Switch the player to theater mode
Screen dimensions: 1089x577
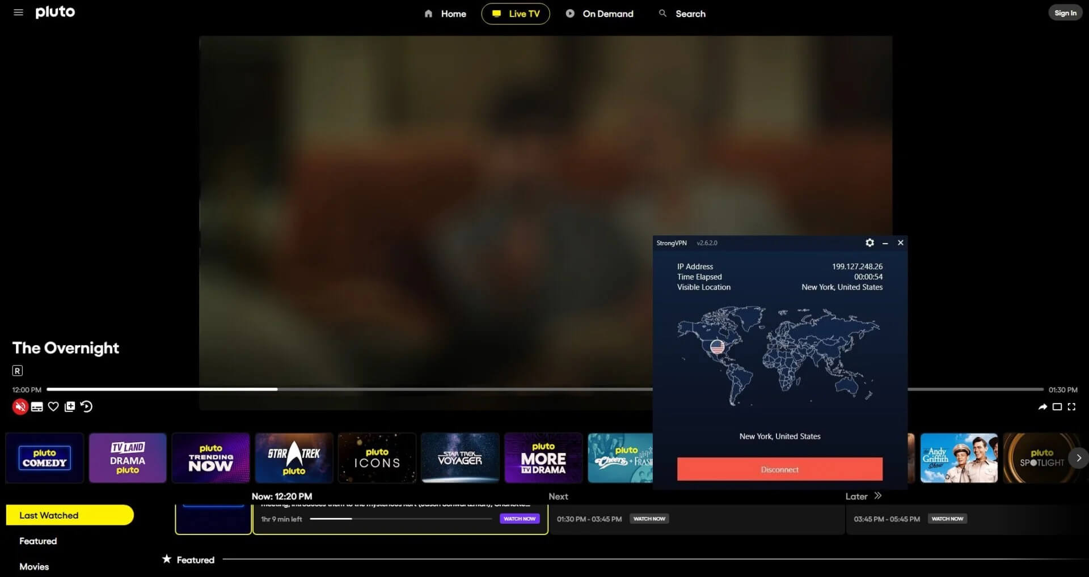point(1057,407)
